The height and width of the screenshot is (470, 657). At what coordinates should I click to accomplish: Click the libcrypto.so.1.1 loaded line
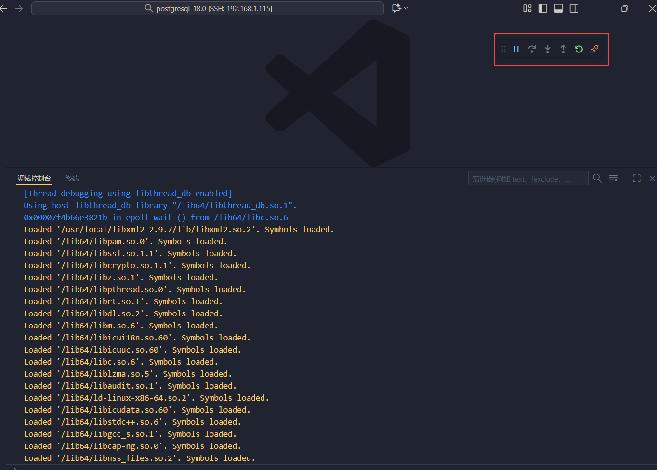pyautogui.click(x=137, y=265)
